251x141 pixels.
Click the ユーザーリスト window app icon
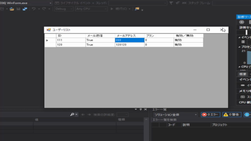click(x=49, y=30)
